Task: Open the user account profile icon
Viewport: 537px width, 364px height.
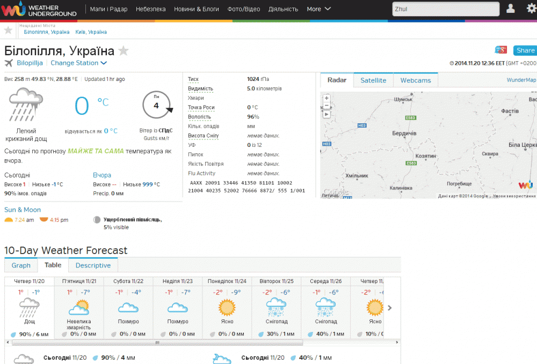Action: (511, 9)
